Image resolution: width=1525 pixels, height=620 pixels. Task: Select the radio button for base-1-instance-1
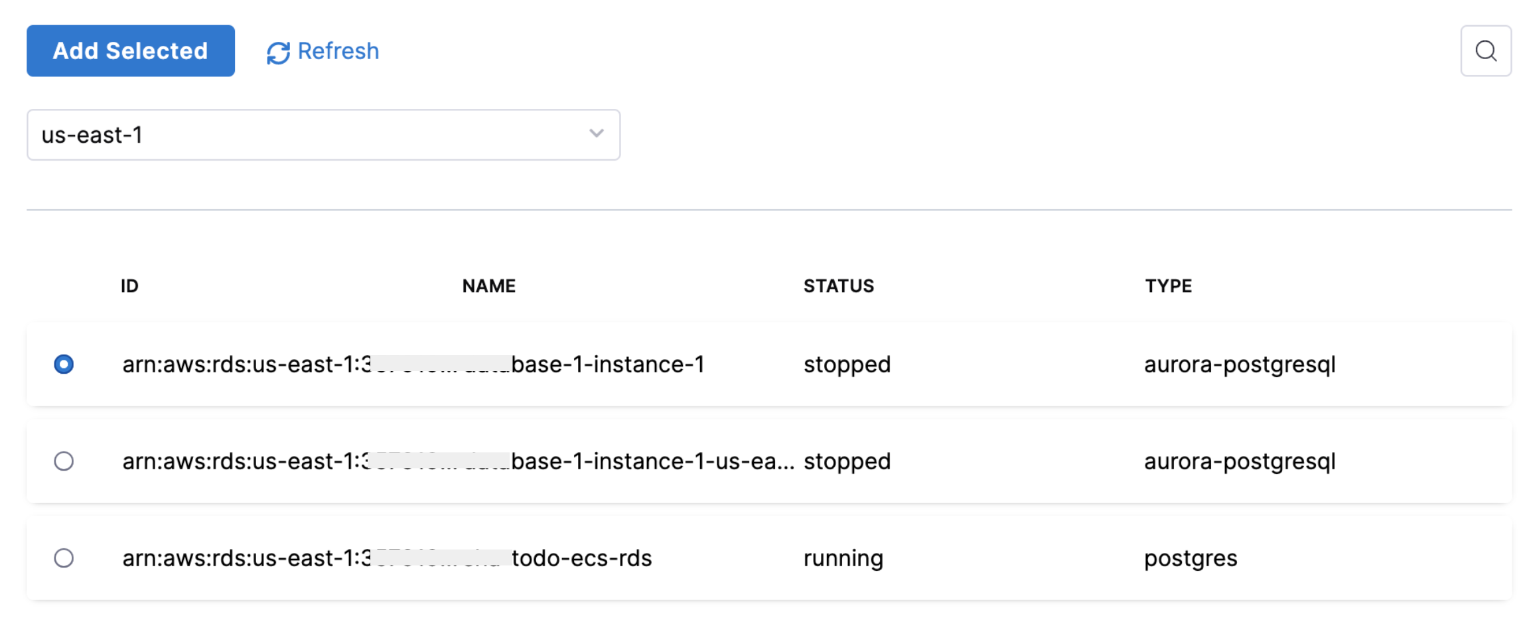pyautogui.click(x=64, y=364)
